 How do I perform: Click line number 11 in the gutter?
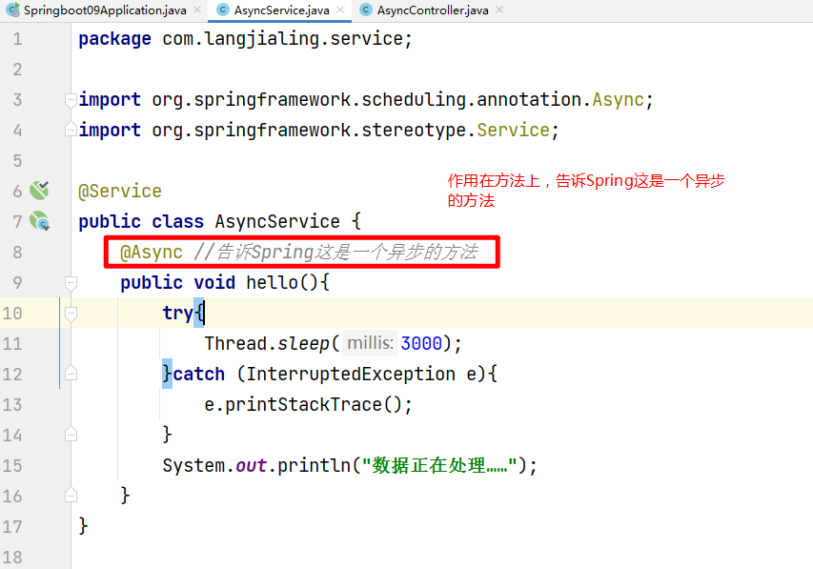pyautogui.click(x=12, y=343)
